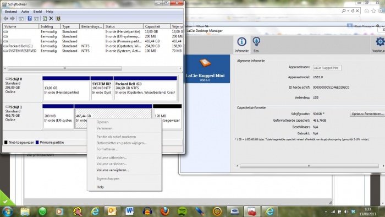Sort by the Type column header
The height and width of the screenshot is (217, 385).
click(70, 26)
